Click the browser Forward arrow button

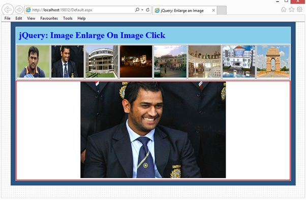(19, 10)
